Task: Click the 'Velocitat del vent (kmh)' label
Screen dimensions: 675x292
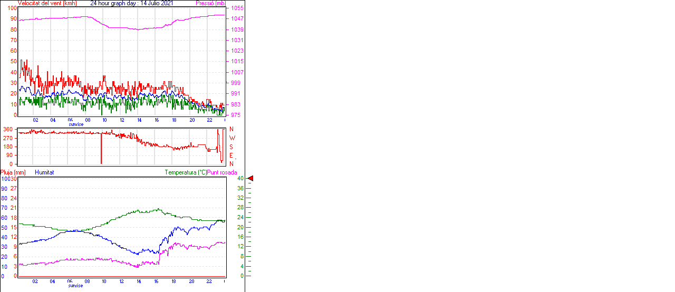Action: pos(47,3)
